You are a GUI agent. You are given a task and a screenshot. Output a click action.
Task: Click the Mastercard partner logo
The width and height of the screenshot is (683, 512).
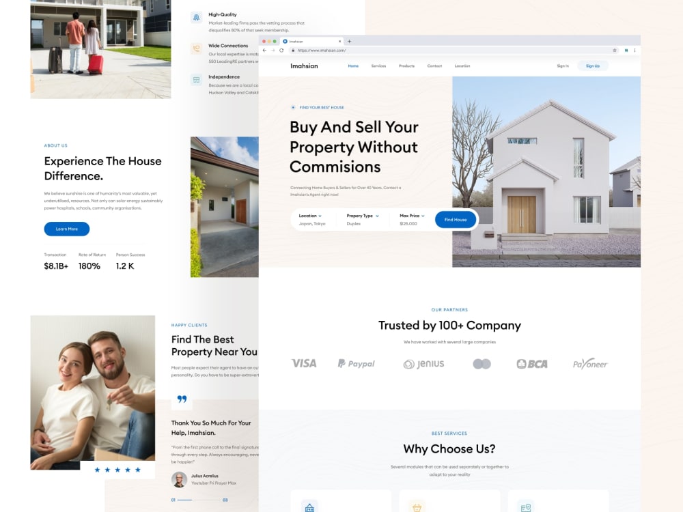point(482,364)
